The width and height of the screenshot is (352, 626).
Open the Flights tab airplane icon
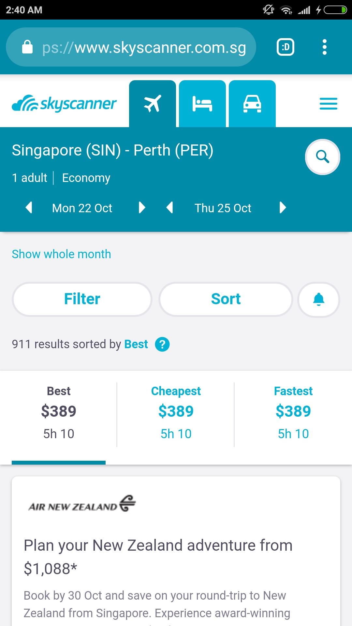152,104
